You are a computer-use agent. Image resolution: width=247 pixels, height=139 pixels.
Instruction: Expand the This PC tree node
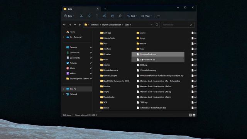[64, 89]
